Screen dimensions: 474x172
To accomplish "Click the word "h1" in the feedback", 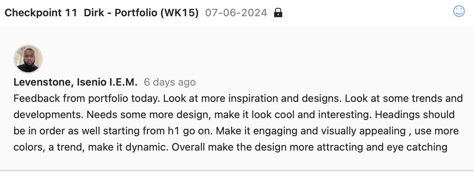I will click(x=171, y=131).
